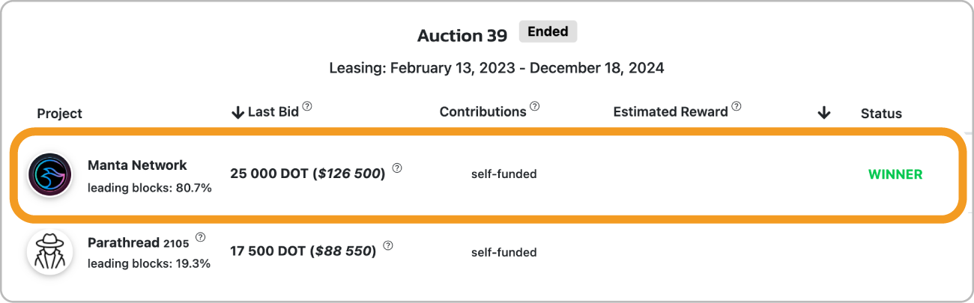Click the Status column header
Image resolution: width=974 pixels, height=303 pixels.
tap(881, 114)
